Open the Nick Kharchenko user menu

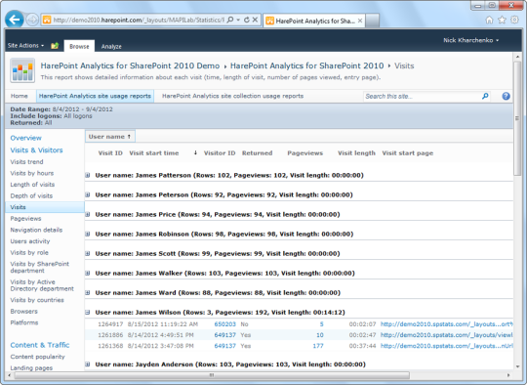click(x=470, y=40)
